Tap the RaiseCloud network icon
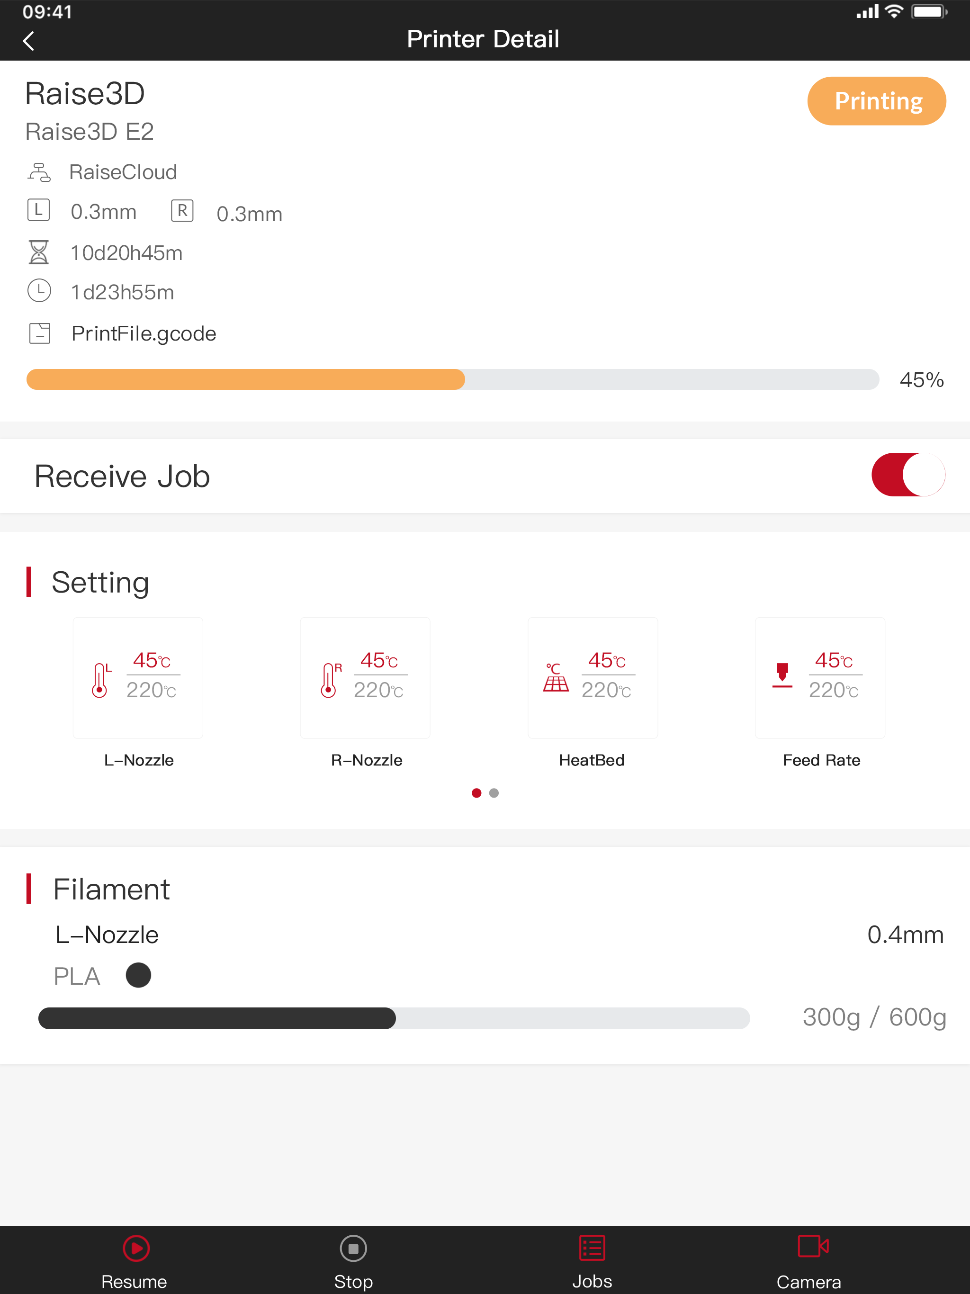970x1294 pixels. (39, 172)
